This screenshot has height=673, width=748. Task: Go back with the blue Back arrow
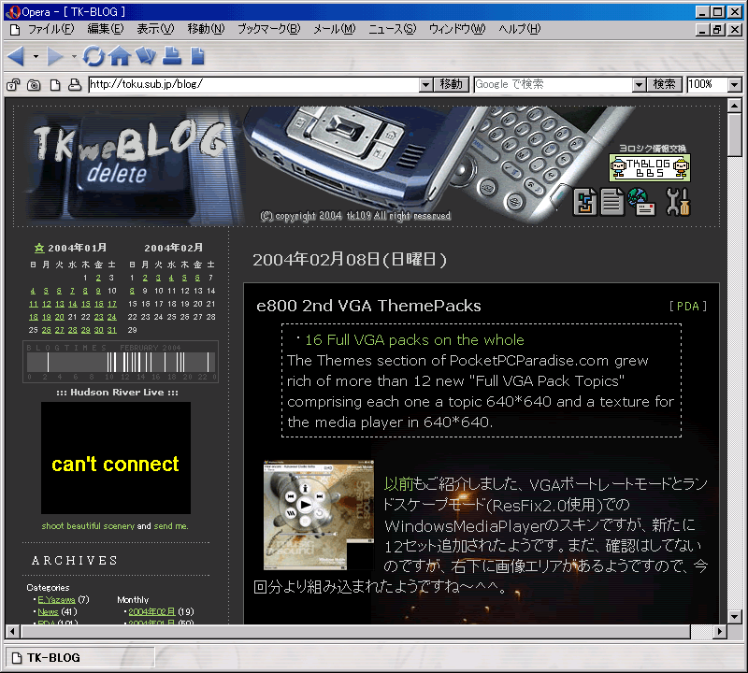(16, 56)
